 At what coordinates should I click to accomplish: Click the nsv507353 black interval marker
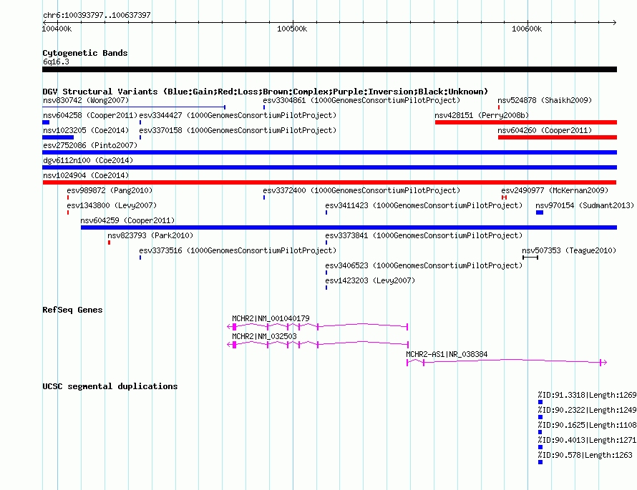pos(530,258)
